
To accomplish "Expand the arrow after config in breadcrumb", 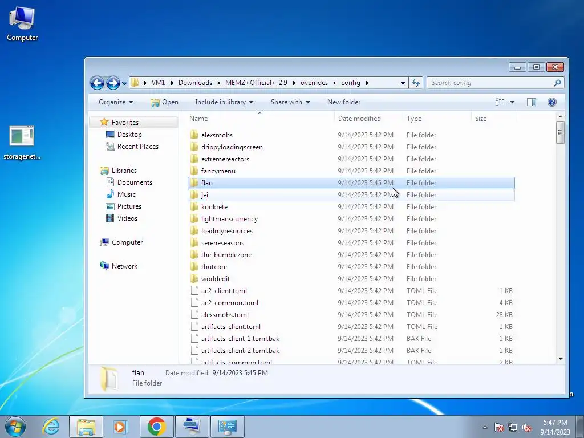I will click(367, 83).
